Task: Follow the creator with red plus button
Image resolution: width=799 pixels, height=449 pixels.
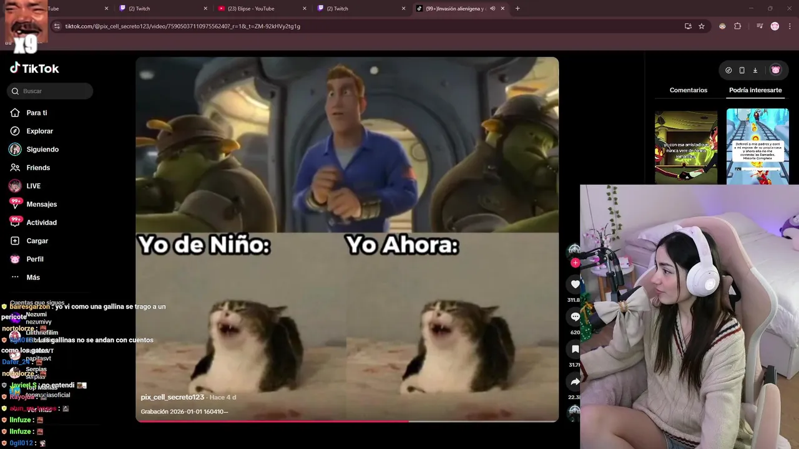Action: 575,263
